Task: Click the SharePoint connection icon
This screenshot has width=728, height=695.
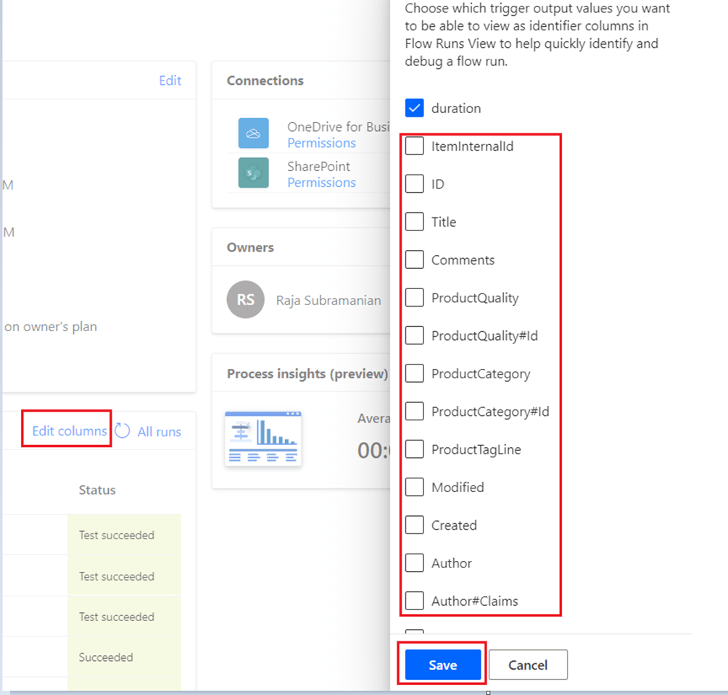Action: (253, 173)
